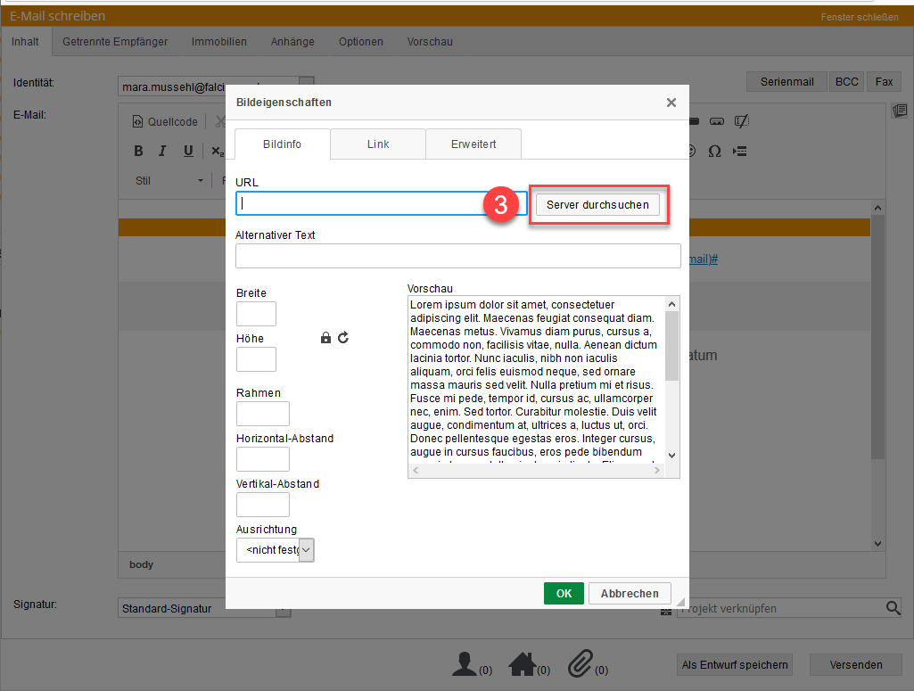
Task: Confirm with the green OK button
Action: [564, 593]
